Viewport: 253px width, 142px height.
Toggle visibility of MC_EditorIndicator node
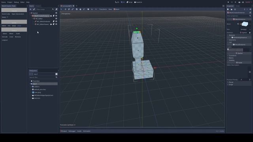pyautogui.click(x=56, y=21)
